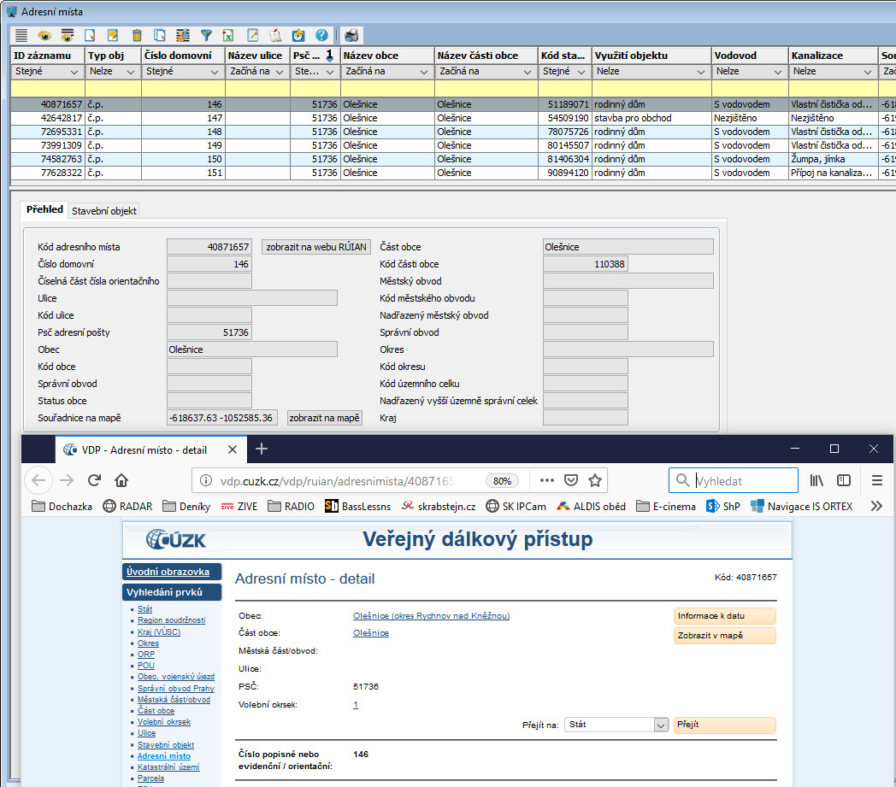Bookmark the page with the star icon

pyautogui.click(x=595, y=480)
